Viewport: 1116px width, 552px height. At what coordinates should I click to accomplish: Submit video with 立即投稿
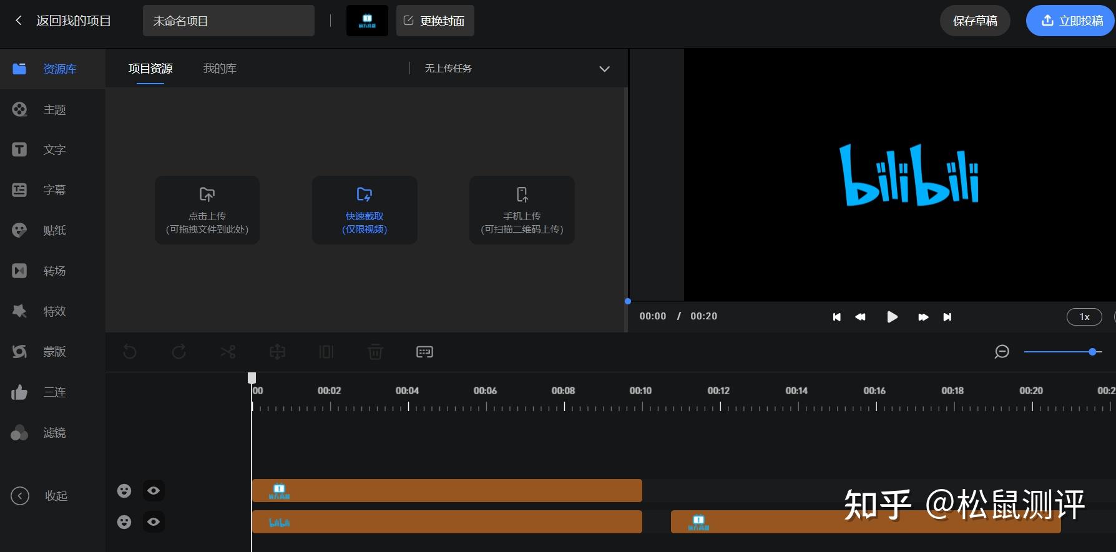(x=1070, y=21)
